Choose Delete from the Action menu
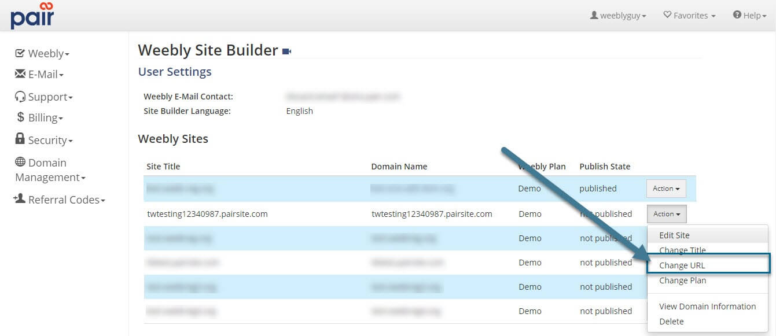The height and width of the screenshot is (336, 776). pos(708,322)
